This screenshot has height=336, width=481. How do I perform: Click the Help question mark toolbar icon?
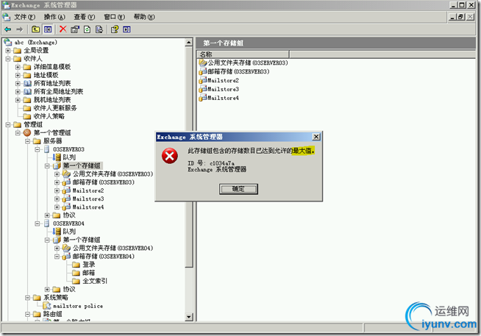pos(115,29)
